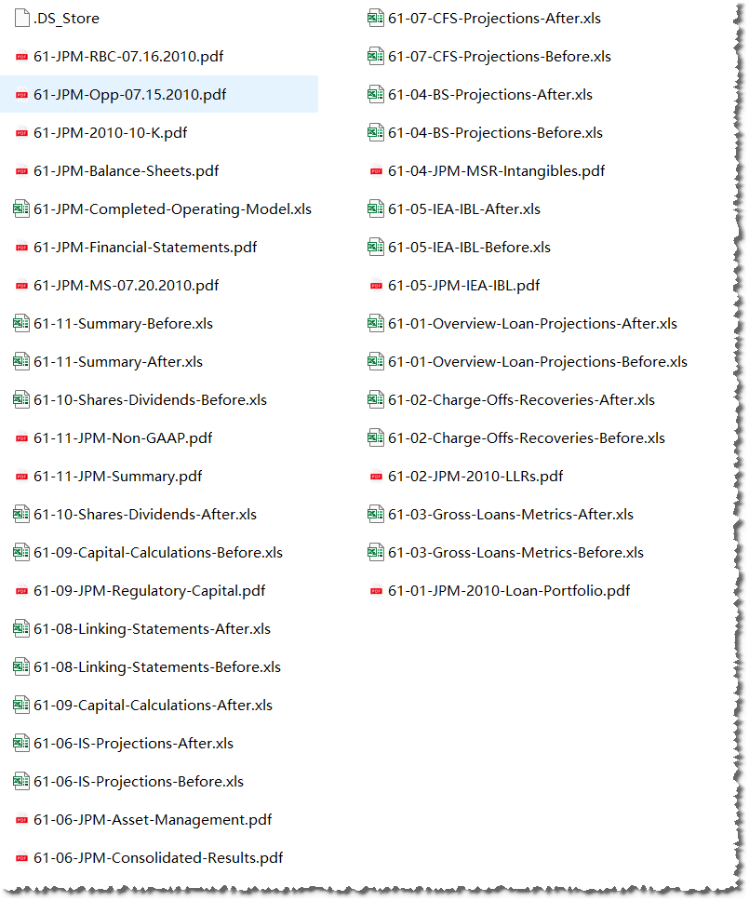
Task: Click Excel icon of 61-07-CFS-Projections-After.xls
Action: pos(376,18)
